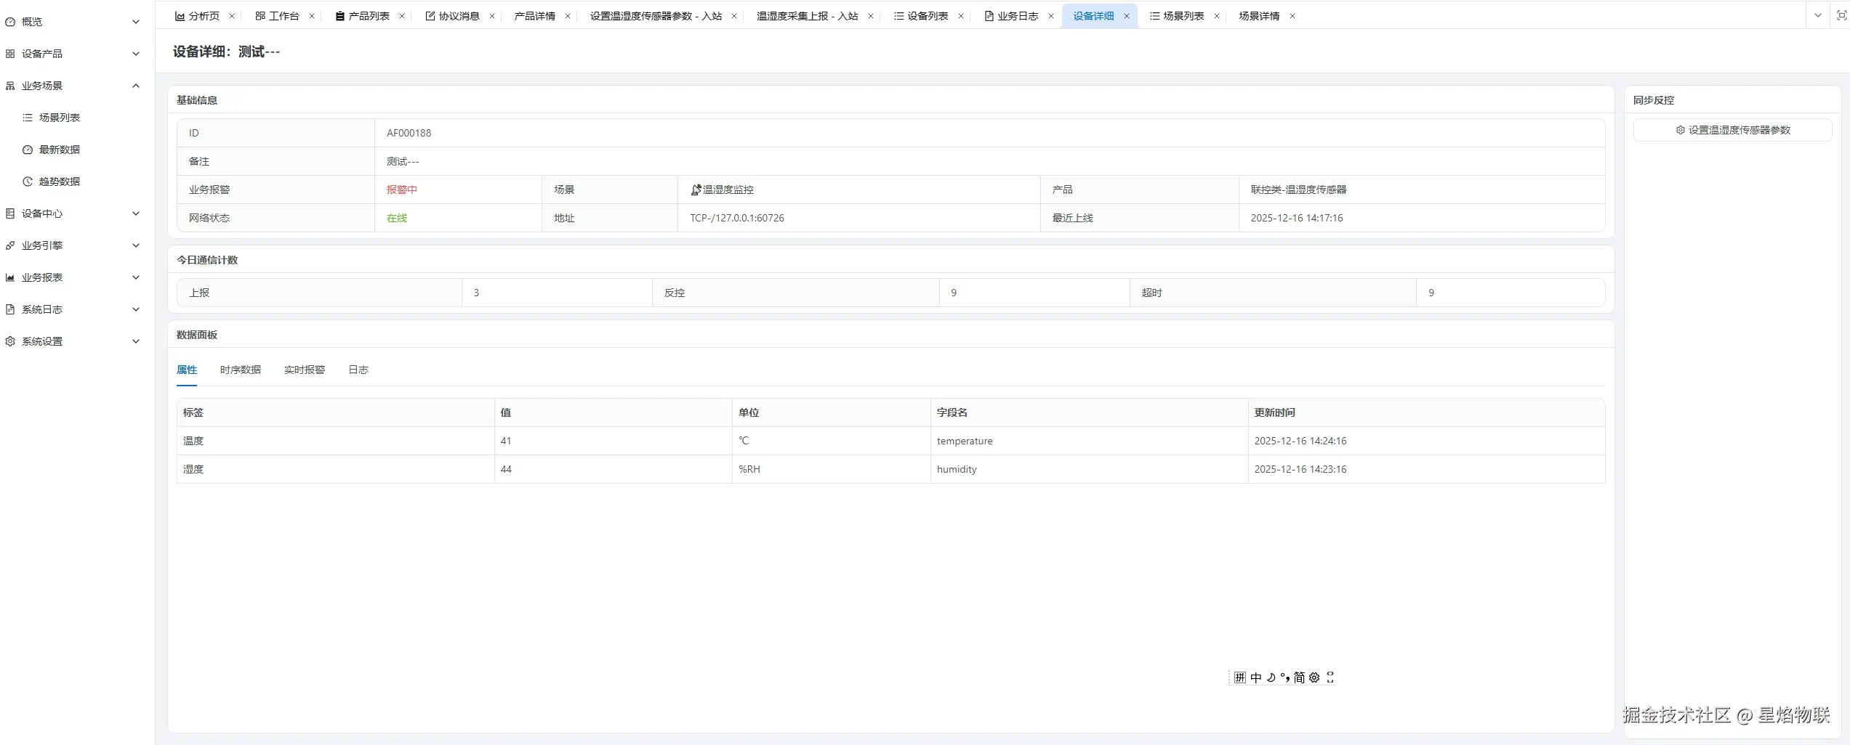The height and width of the screenshot is (745, 1850).
Task: Click the 温湿度监控 scene icon in 基础信息
Action: [x=696, y=190]
